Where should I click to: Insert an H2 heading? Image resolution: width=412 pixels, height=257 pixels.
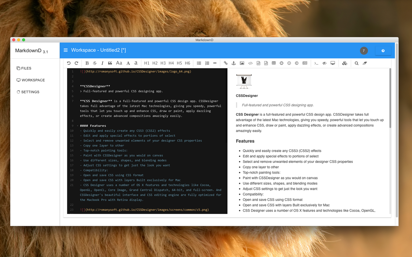tap(155, 63)
